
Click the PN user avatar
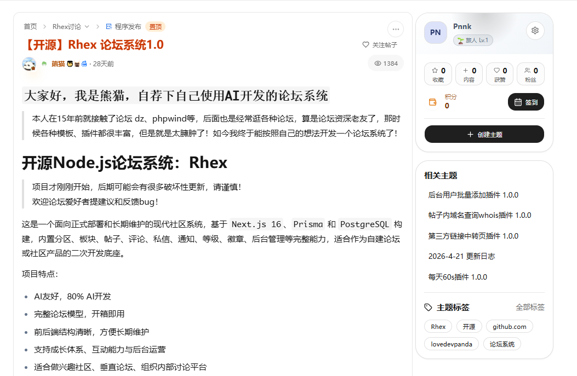click(x=435, y=33)
